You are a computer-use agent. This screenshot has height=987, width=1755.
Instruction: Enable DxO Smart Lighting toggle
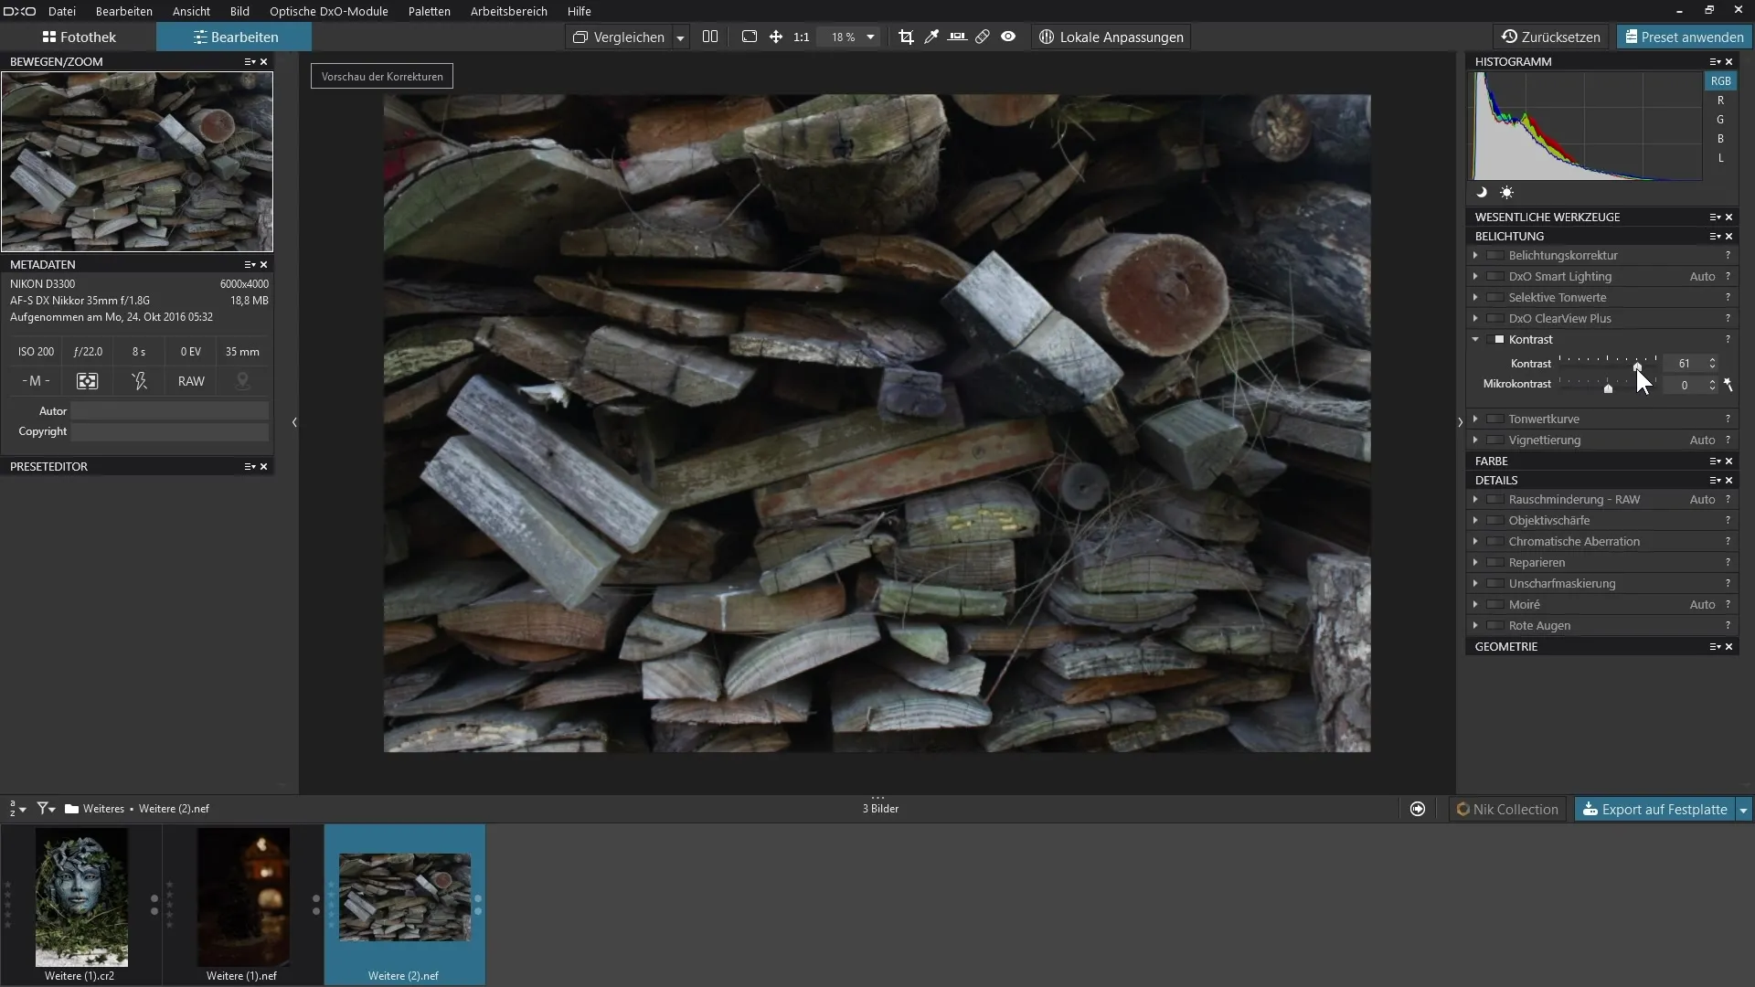1495,277
